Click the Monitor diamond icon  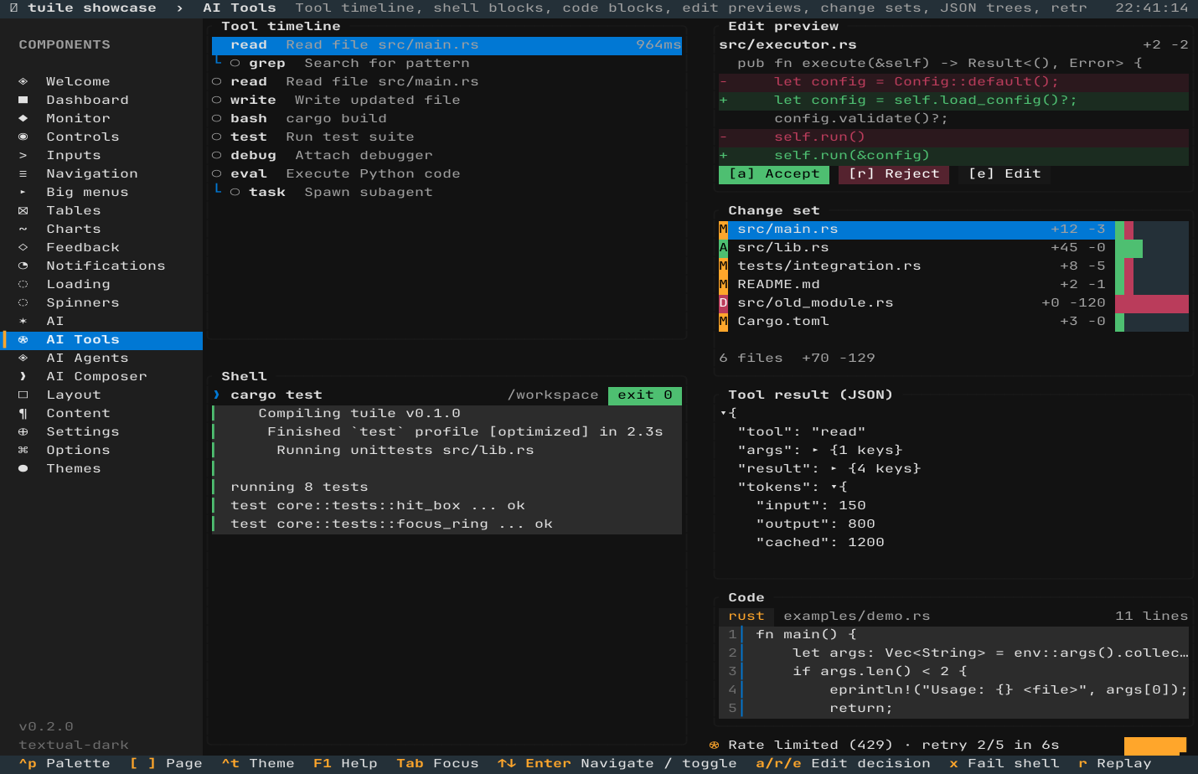pos(23,118)
